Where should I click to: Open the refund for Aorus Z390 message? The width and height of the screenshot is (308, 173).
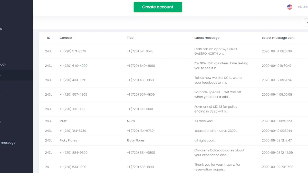coord(216,131)
